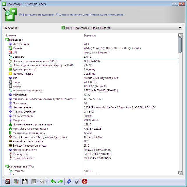This screenshot has height=187, width=187.
Task: Click the green back arrow icon
Action: pos(53,181)
